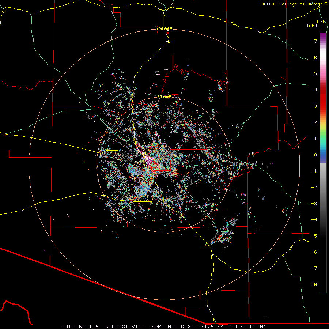Click the Differential Reflectivity caption text
The image size is (329, 329).
pos(164,326)
